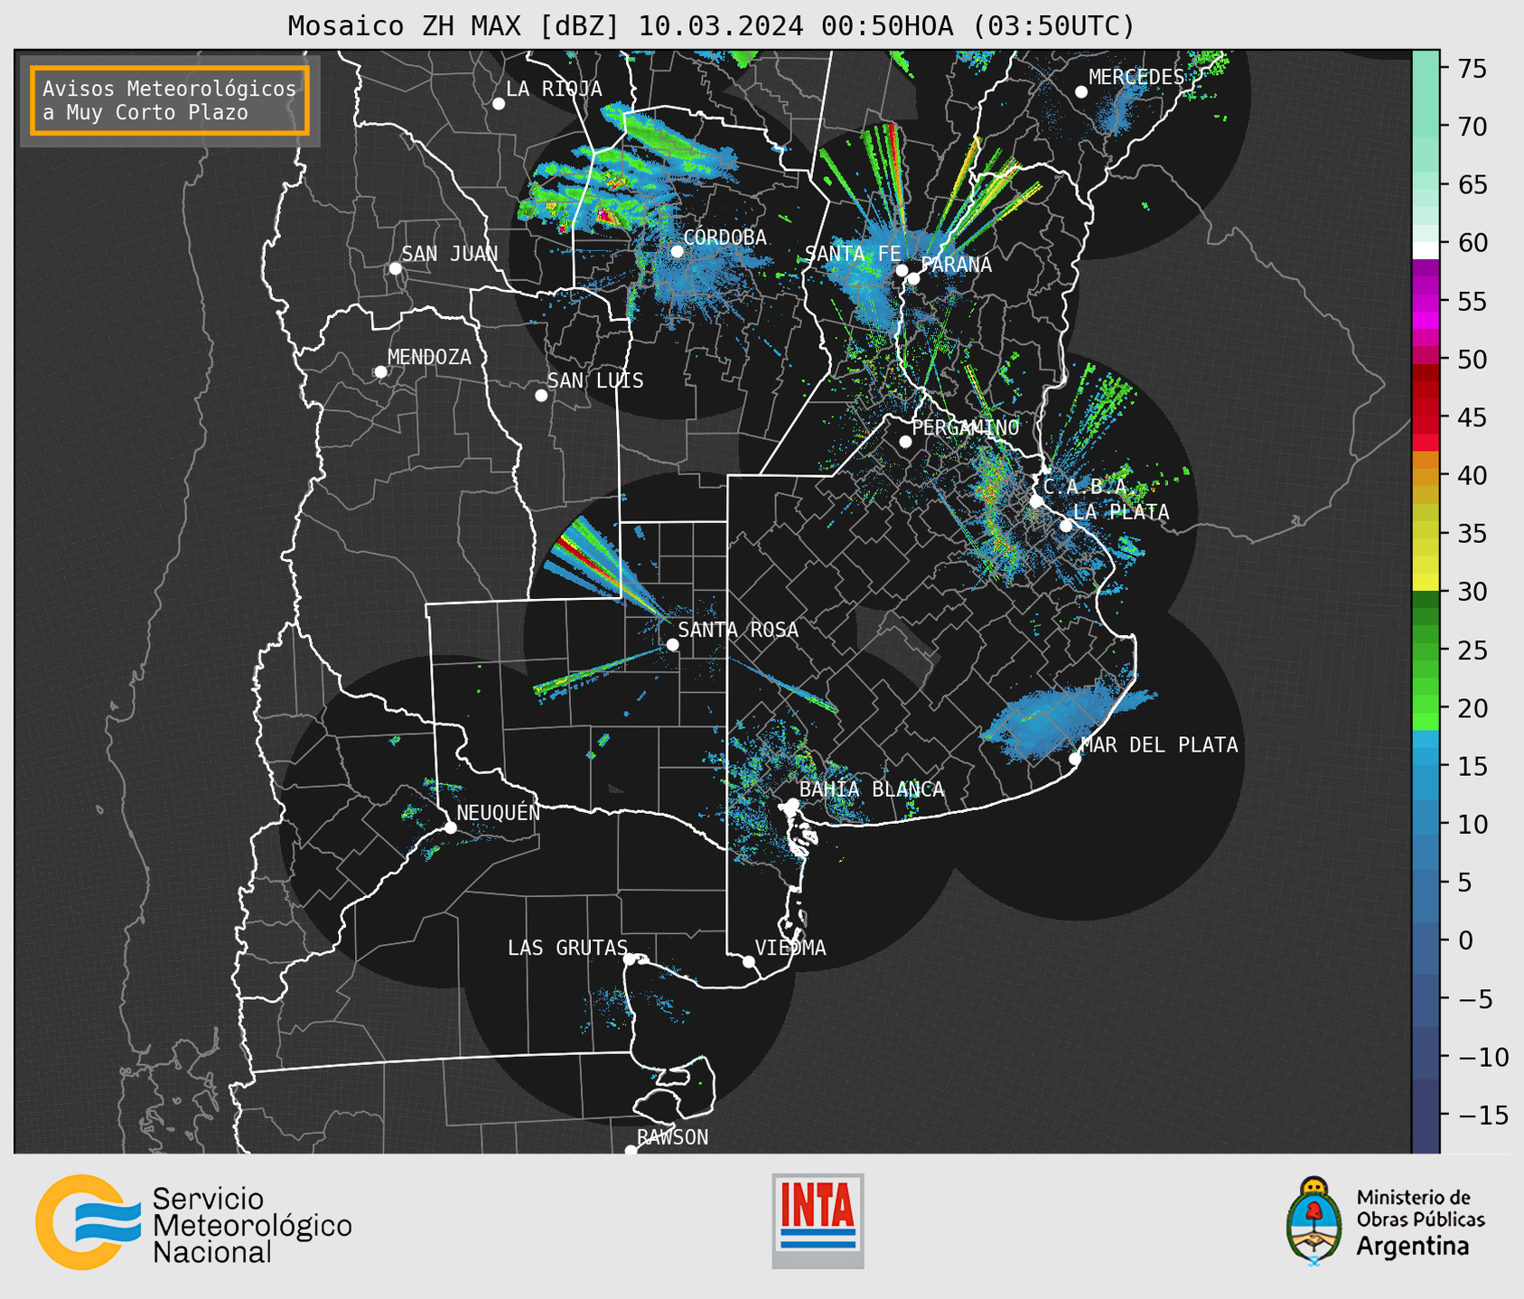Click the Santa Rosa city marker
The height and width of the screenshot is (1299, 1524).
(672, 645)
